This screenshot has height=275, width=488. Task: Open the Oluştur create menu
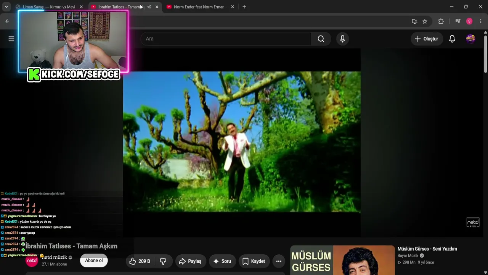[x=427, y=39]
